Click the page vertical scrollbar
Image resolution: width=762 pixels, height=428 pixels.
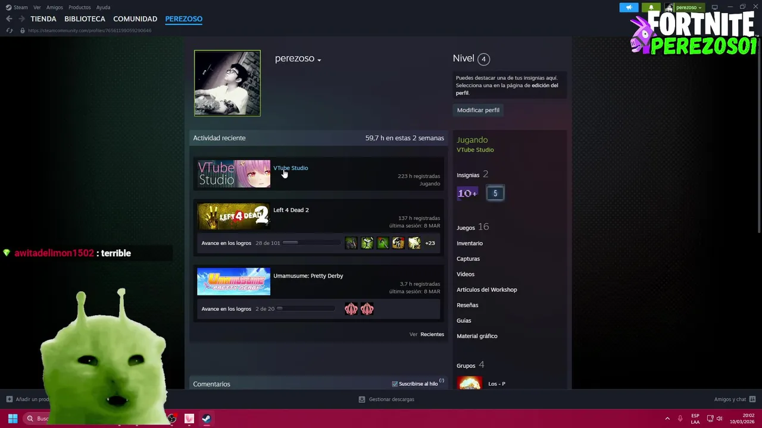coord(759,137)
